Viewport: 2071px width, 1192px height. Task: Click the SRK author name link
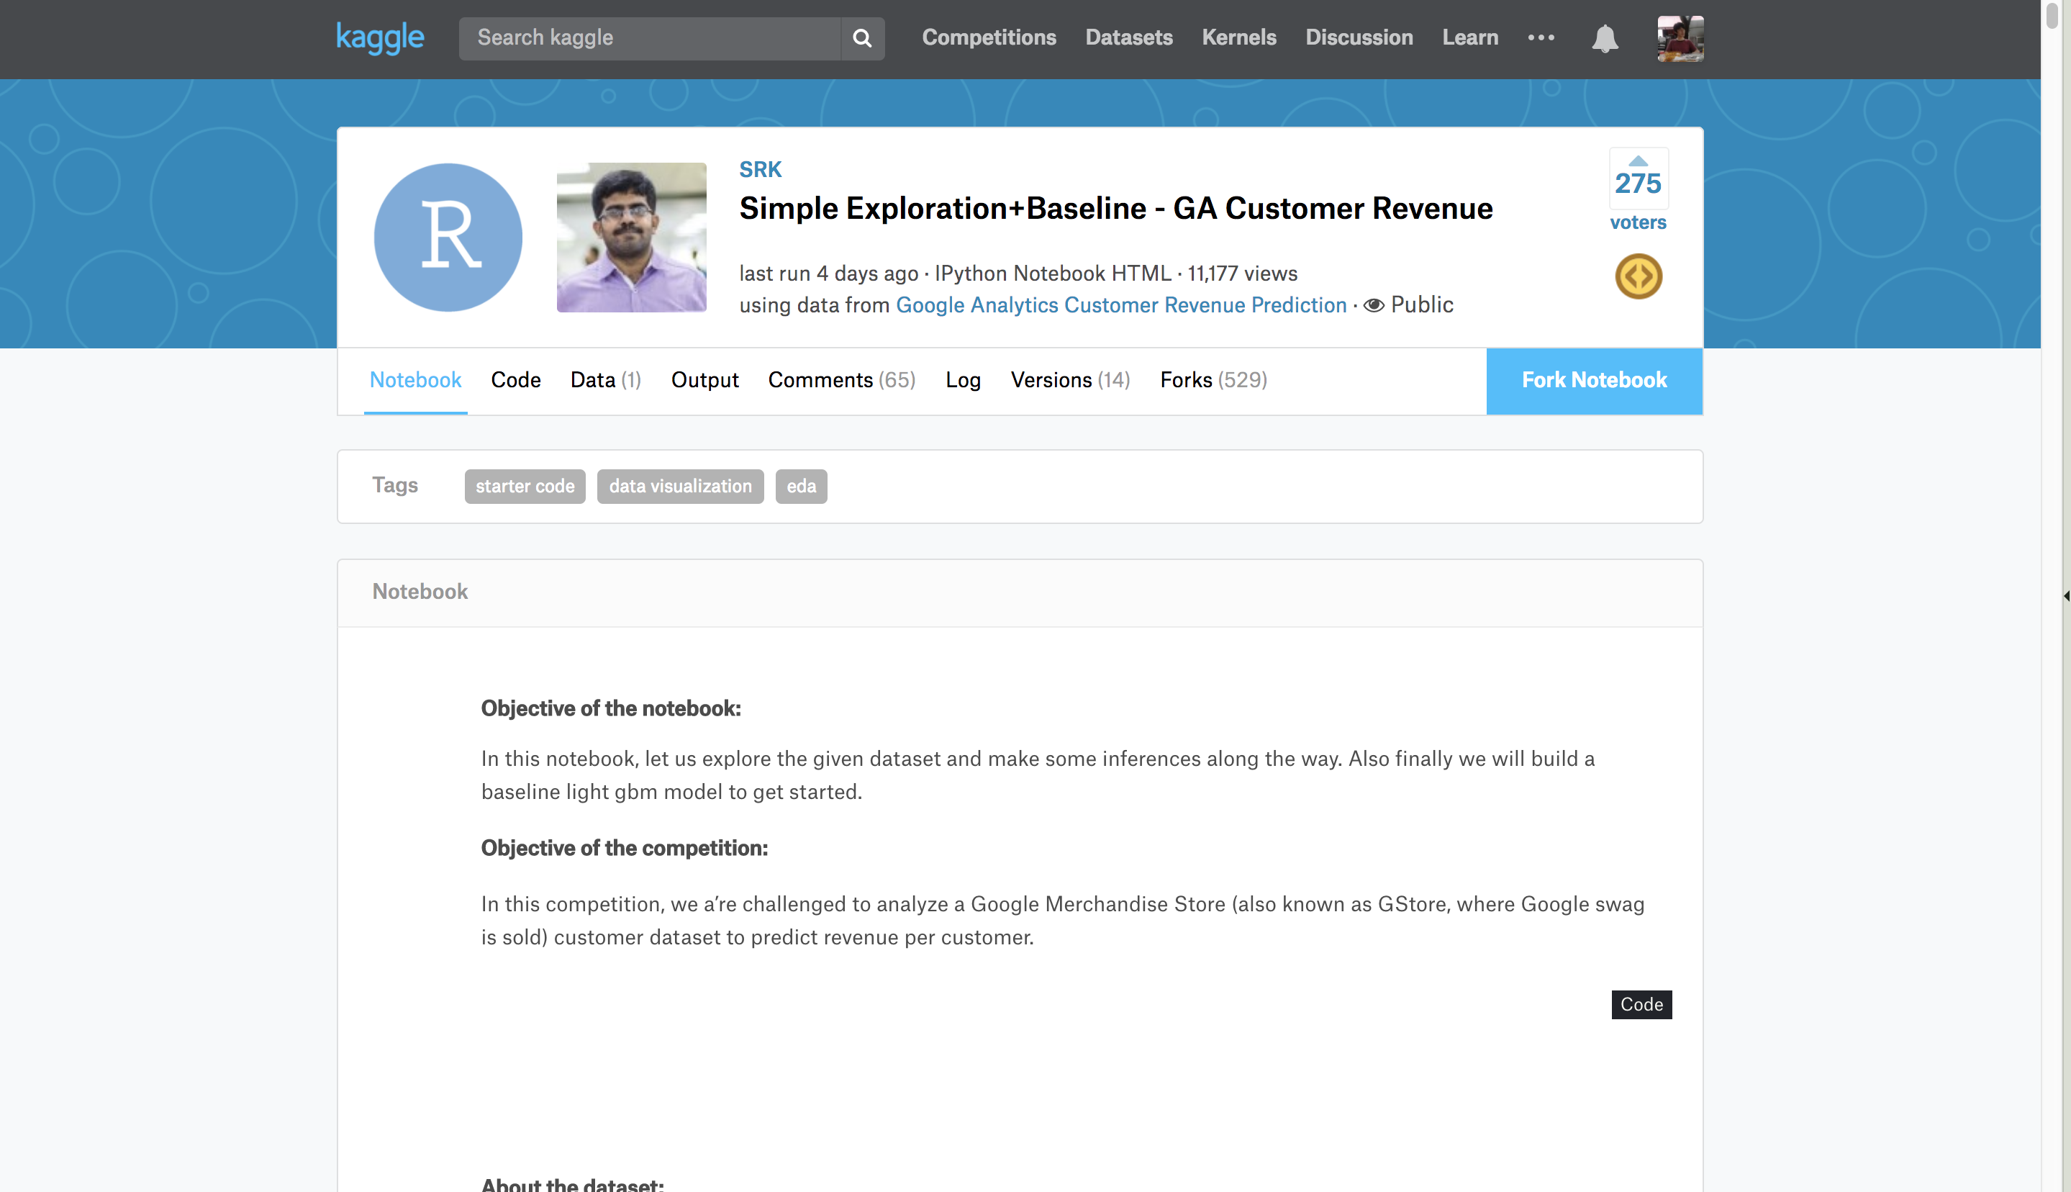pyautogui.click(x=760, y=169)
